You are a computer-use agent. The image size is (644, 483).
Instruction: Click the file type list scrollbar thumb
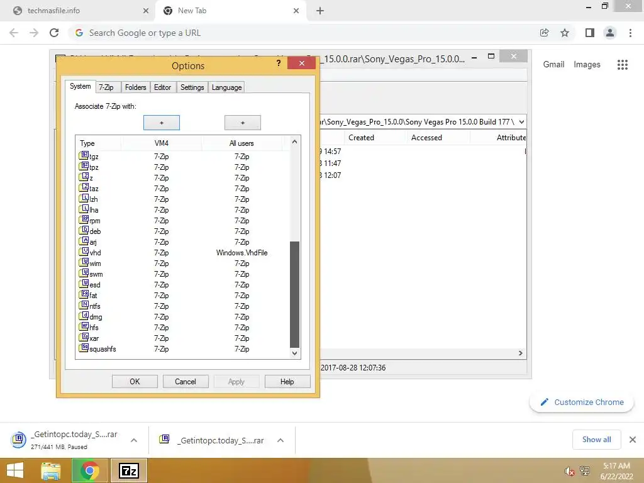coord(294,294)
